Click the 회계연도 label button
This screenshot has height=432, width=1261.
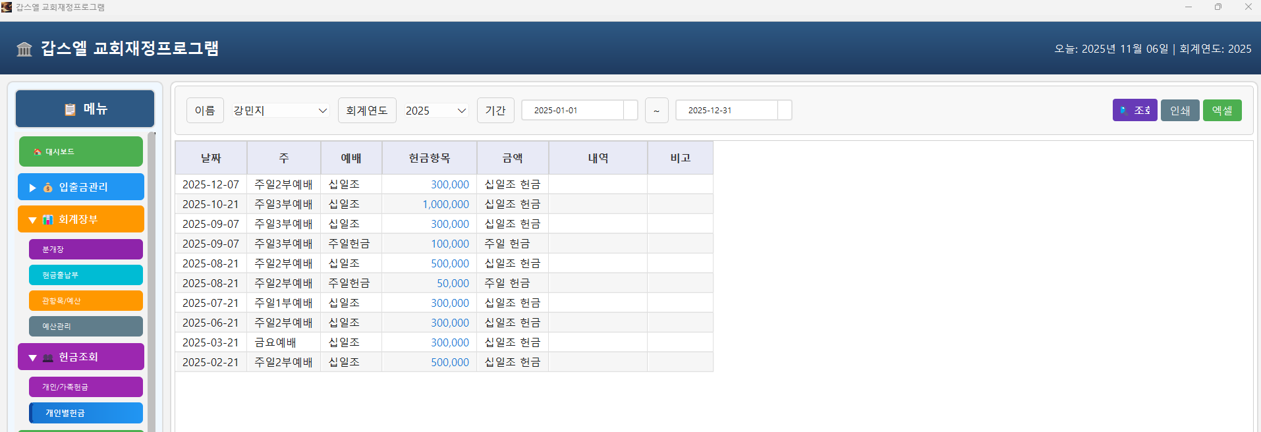tap(367, 111)
